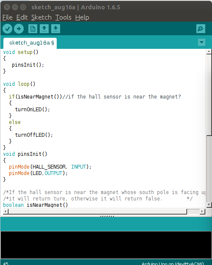Click comment '/*it will return ture'

[x=35, y=199]
